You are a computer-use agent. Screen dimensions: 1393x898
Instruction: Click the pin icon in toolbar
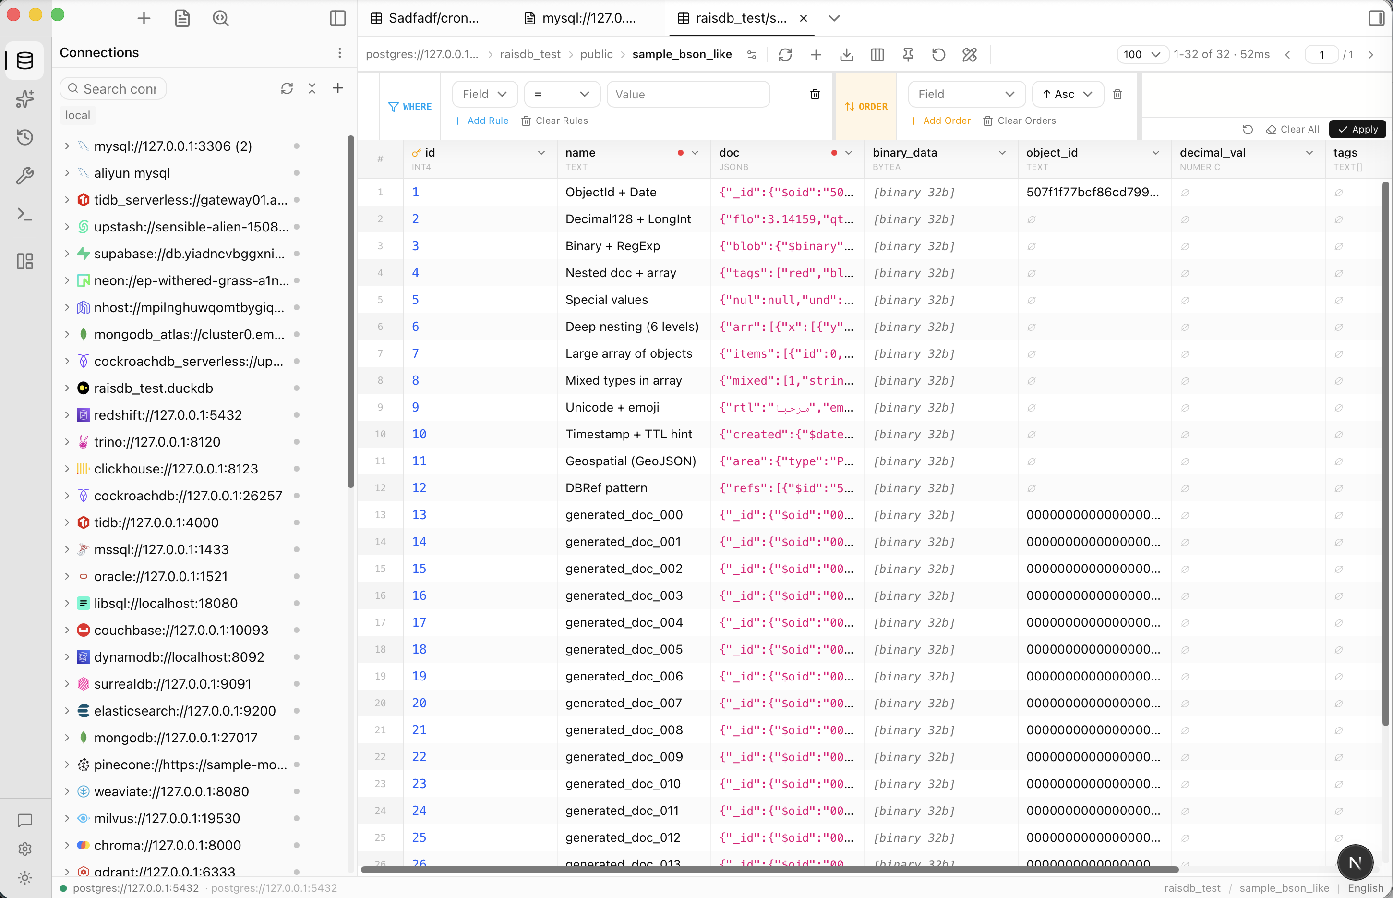[x=908, y=55]
